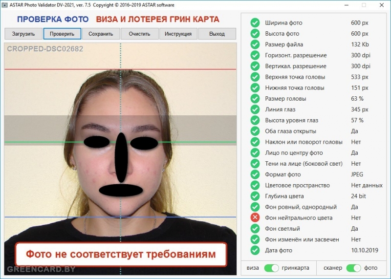
Task: Click check icon beside Формат фото
Action: [255, 174]
